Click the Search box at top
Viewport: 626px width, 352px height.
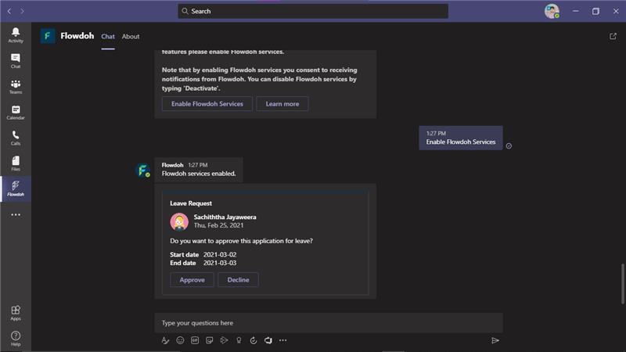tap(313, 11)
